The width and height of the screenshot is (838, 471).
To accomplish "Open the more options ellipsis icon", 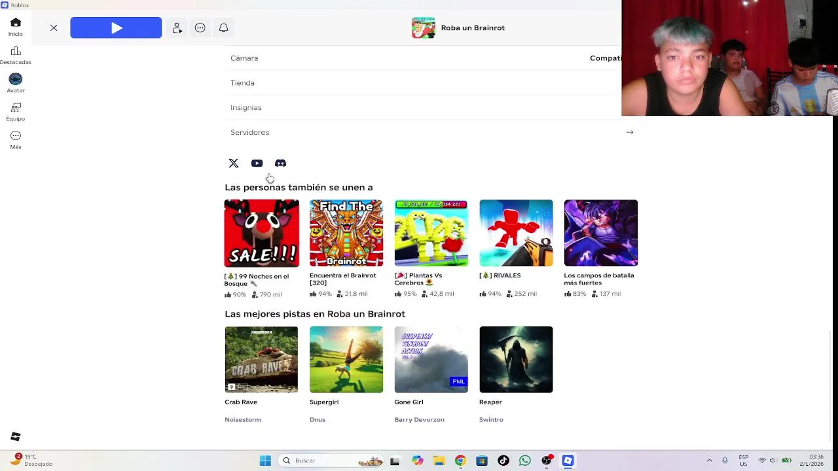I will [x=200, y=28].
